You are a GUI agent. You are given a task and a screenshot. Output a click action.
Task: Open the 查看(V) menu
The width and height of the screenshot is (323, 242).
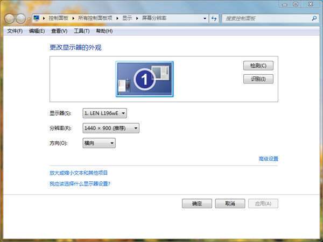(x=59, y=31)
